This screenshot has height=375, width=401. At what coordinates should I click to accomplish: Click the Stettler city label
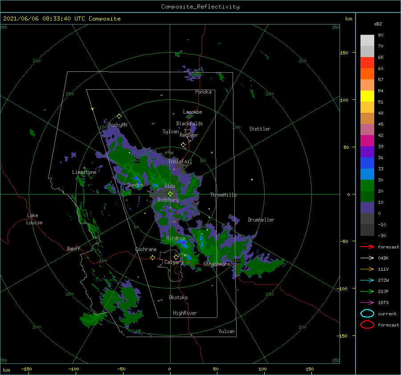coord(260,129)
